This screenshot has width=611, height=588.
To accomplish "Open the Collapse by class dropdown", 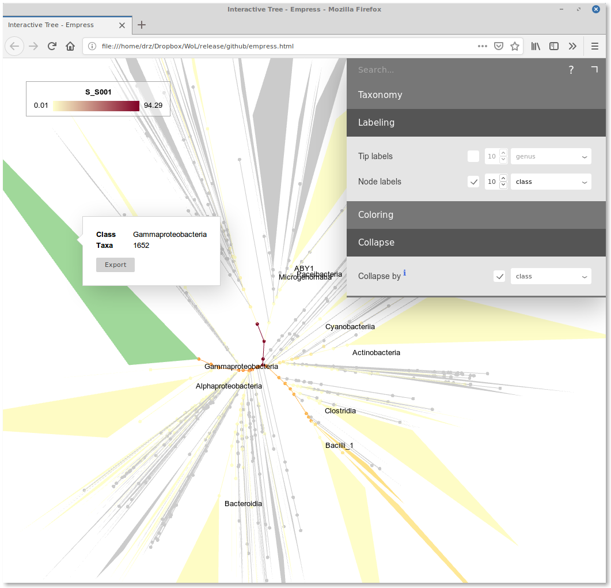I will pos(551,276).
